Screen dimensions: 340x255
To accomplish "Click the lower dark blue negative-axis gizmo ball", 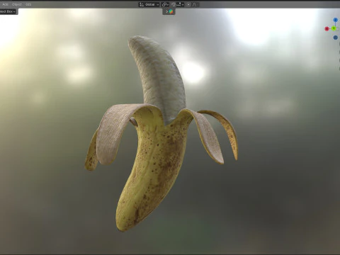I will 336,38.
